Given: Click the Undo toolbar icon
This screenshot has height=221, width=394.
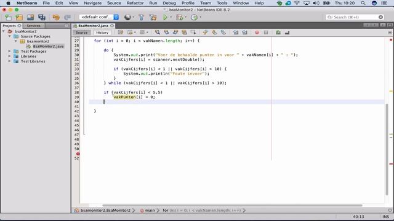Looking at the screenshot, I should pyautogui.click(x=56, y=17).
